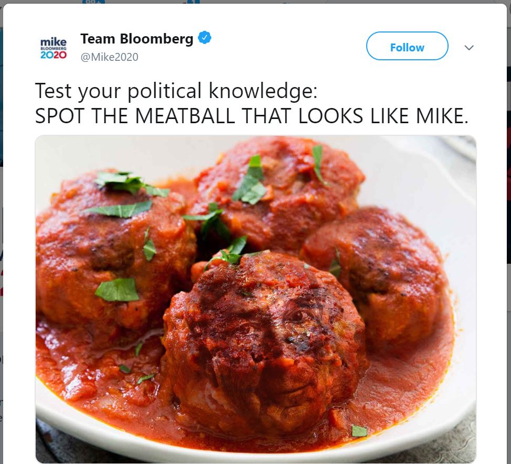
Task: Open the @Mike2020 handle link
Action: coord(110,57)
